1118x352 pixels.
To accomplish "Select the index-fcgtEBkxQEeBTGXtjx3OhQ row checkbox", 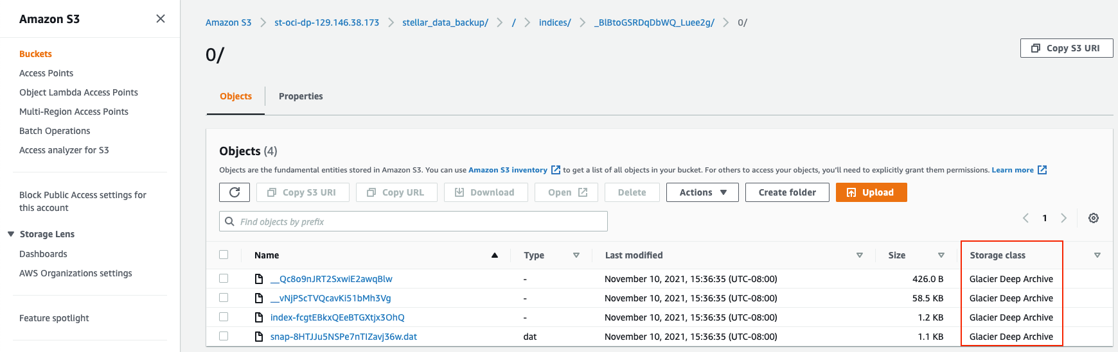I will pos(224,317).
